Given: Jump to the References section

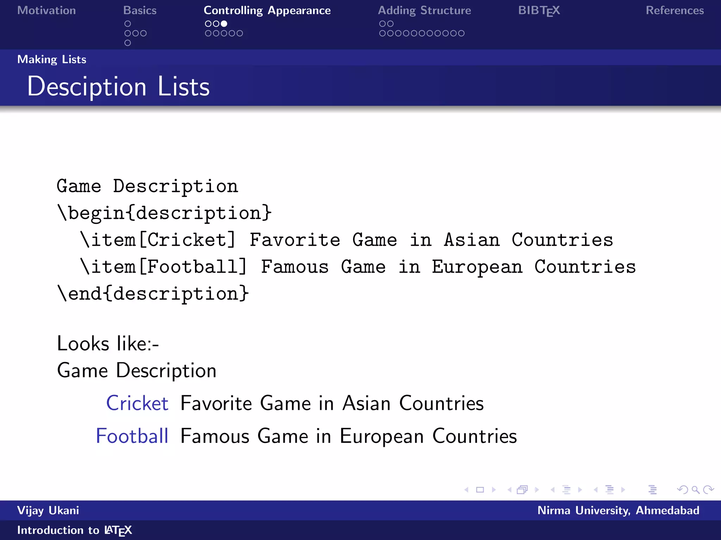Looking at the screenshot, I should [x=675, y=11].
